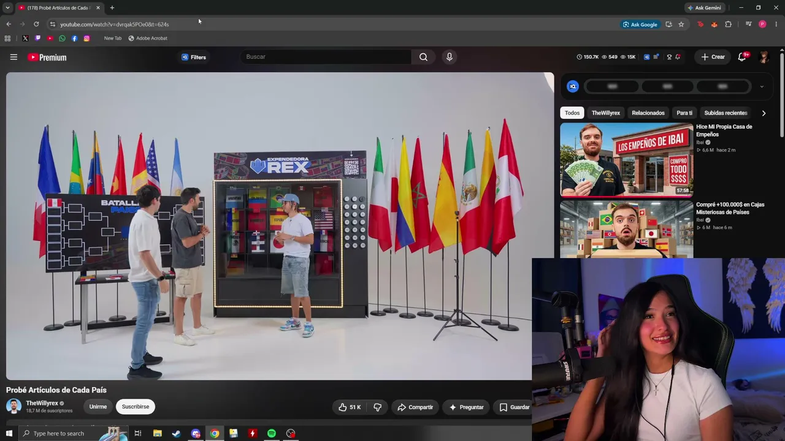The width and height of the screenshot is (785, 441).
Task: Click in the Buscar search field
Action: [326, 57]
